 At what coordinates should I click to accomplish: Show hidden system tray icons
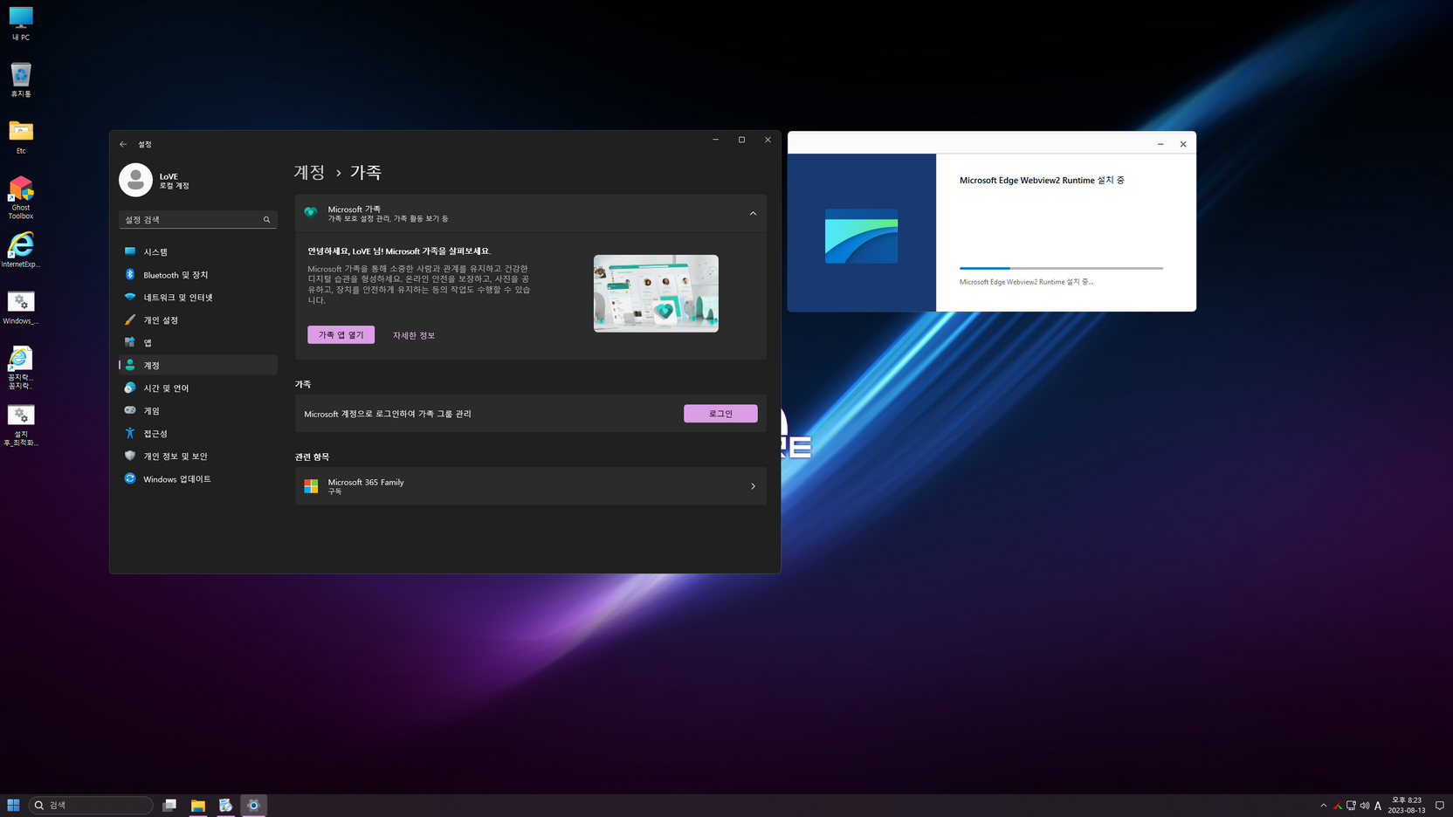pyautogui.click(x=1324, y=806)
